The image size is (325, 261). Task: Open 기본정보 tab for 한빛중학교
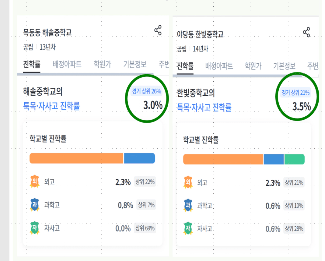[284, 66]
